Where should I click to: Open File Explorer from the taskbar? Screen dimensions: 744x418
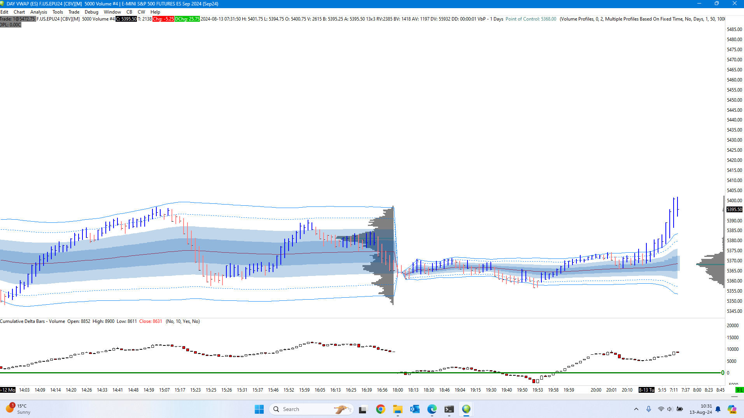(x=397, y=409)
